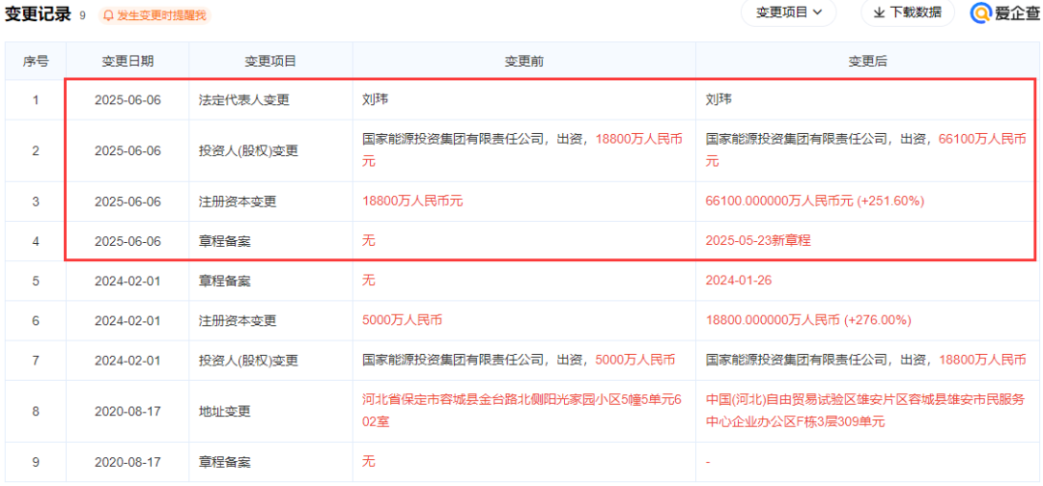Image resolution: width=1043 pixels, height=486 pixels.
Task: Click the 2025-05-23新章程 entry
Action: [758, 240]
